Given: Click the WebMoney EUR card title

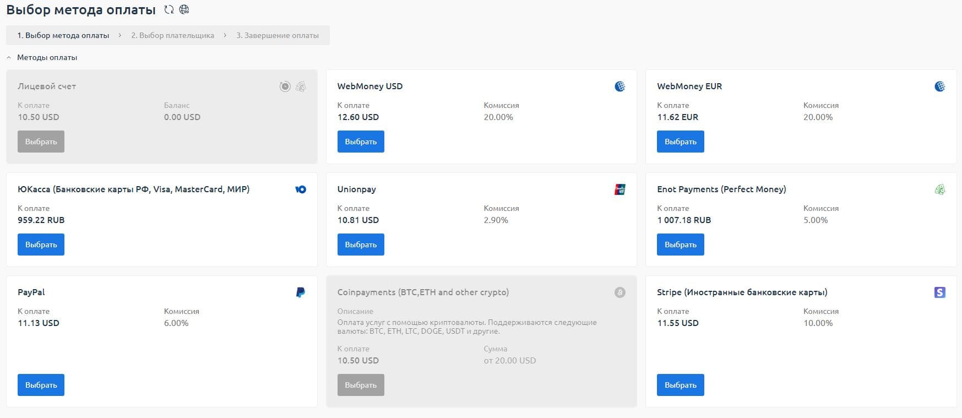Looking at the screenshot, I should click(689, 86).
